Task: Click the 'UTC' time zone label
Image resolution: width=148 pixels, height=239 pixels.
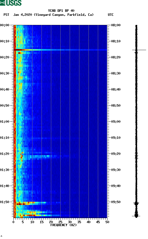Action: coord(111,15)
